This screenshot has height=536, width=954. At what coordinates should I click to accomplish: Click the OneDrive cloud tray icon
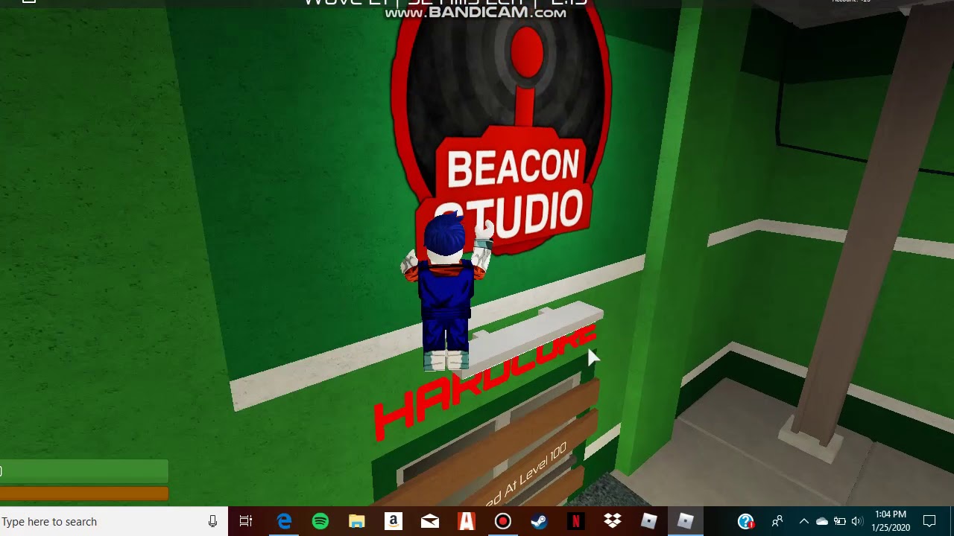pos(822,521)
